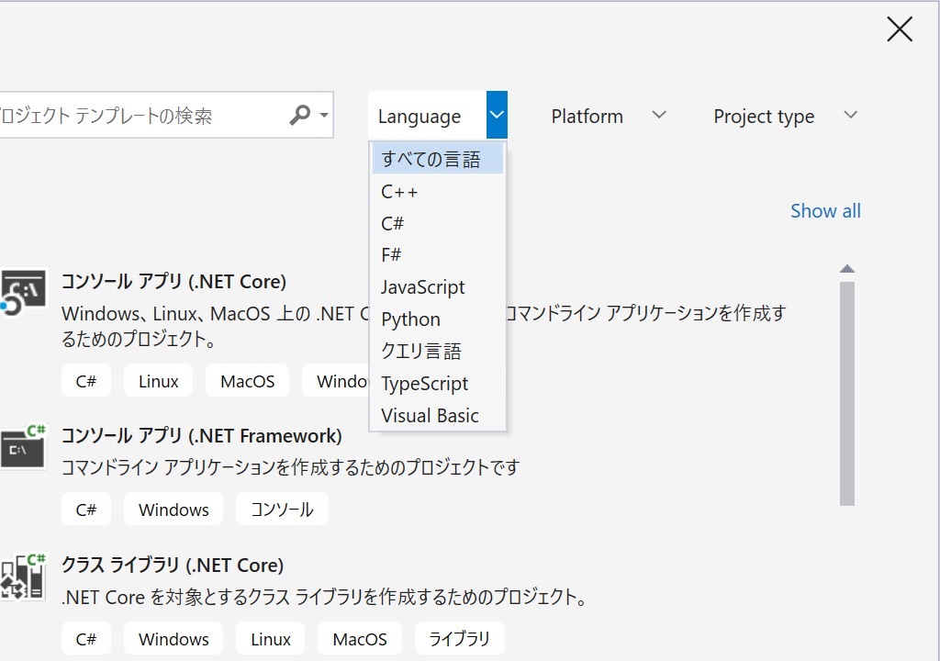Click the クラス ライブラリ (.NET Core) template icon
Image resolution: width=940 pixels, height=661 pixels.
coord(23,574)
